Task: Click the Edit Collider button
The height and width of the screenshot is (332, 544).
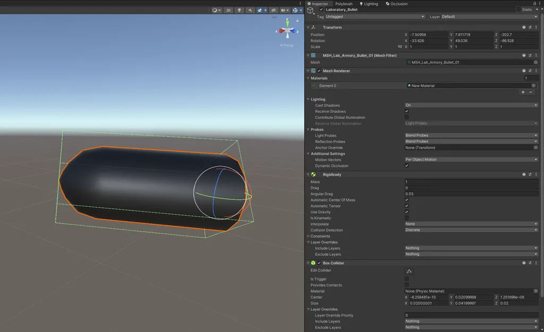Action: point(409,271)
